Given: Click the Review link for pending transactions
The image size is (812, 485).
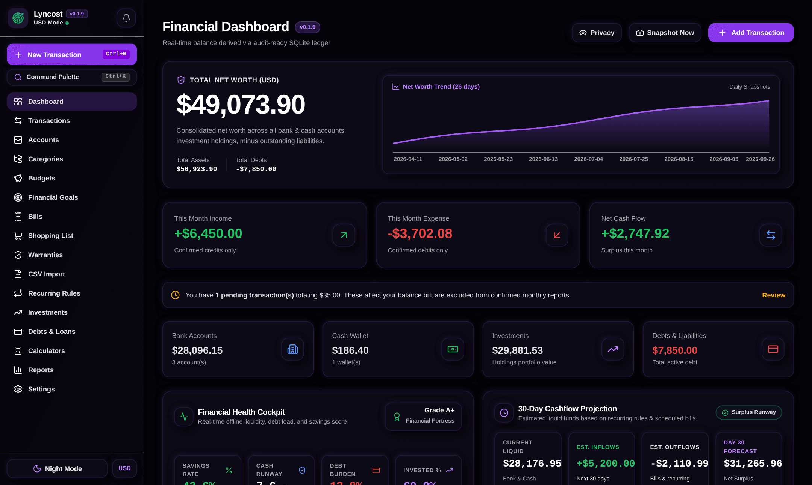Looking at the screenshot, I should click(774, 295).
